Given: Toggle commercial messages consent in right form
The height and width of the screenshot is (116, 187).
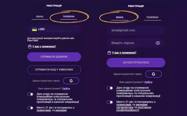Looking at the screenshot, I should (x=110, y=88).
